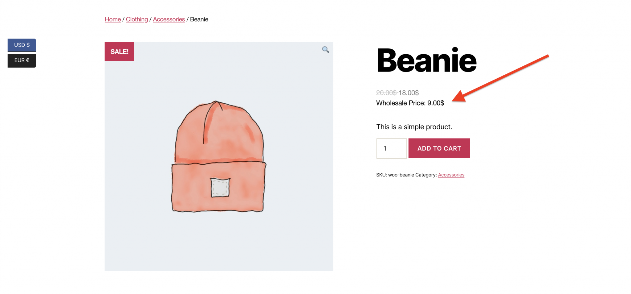Open the Clothing breadcrumb link
This screenshot has width=631, height=294.
[137, 19]
